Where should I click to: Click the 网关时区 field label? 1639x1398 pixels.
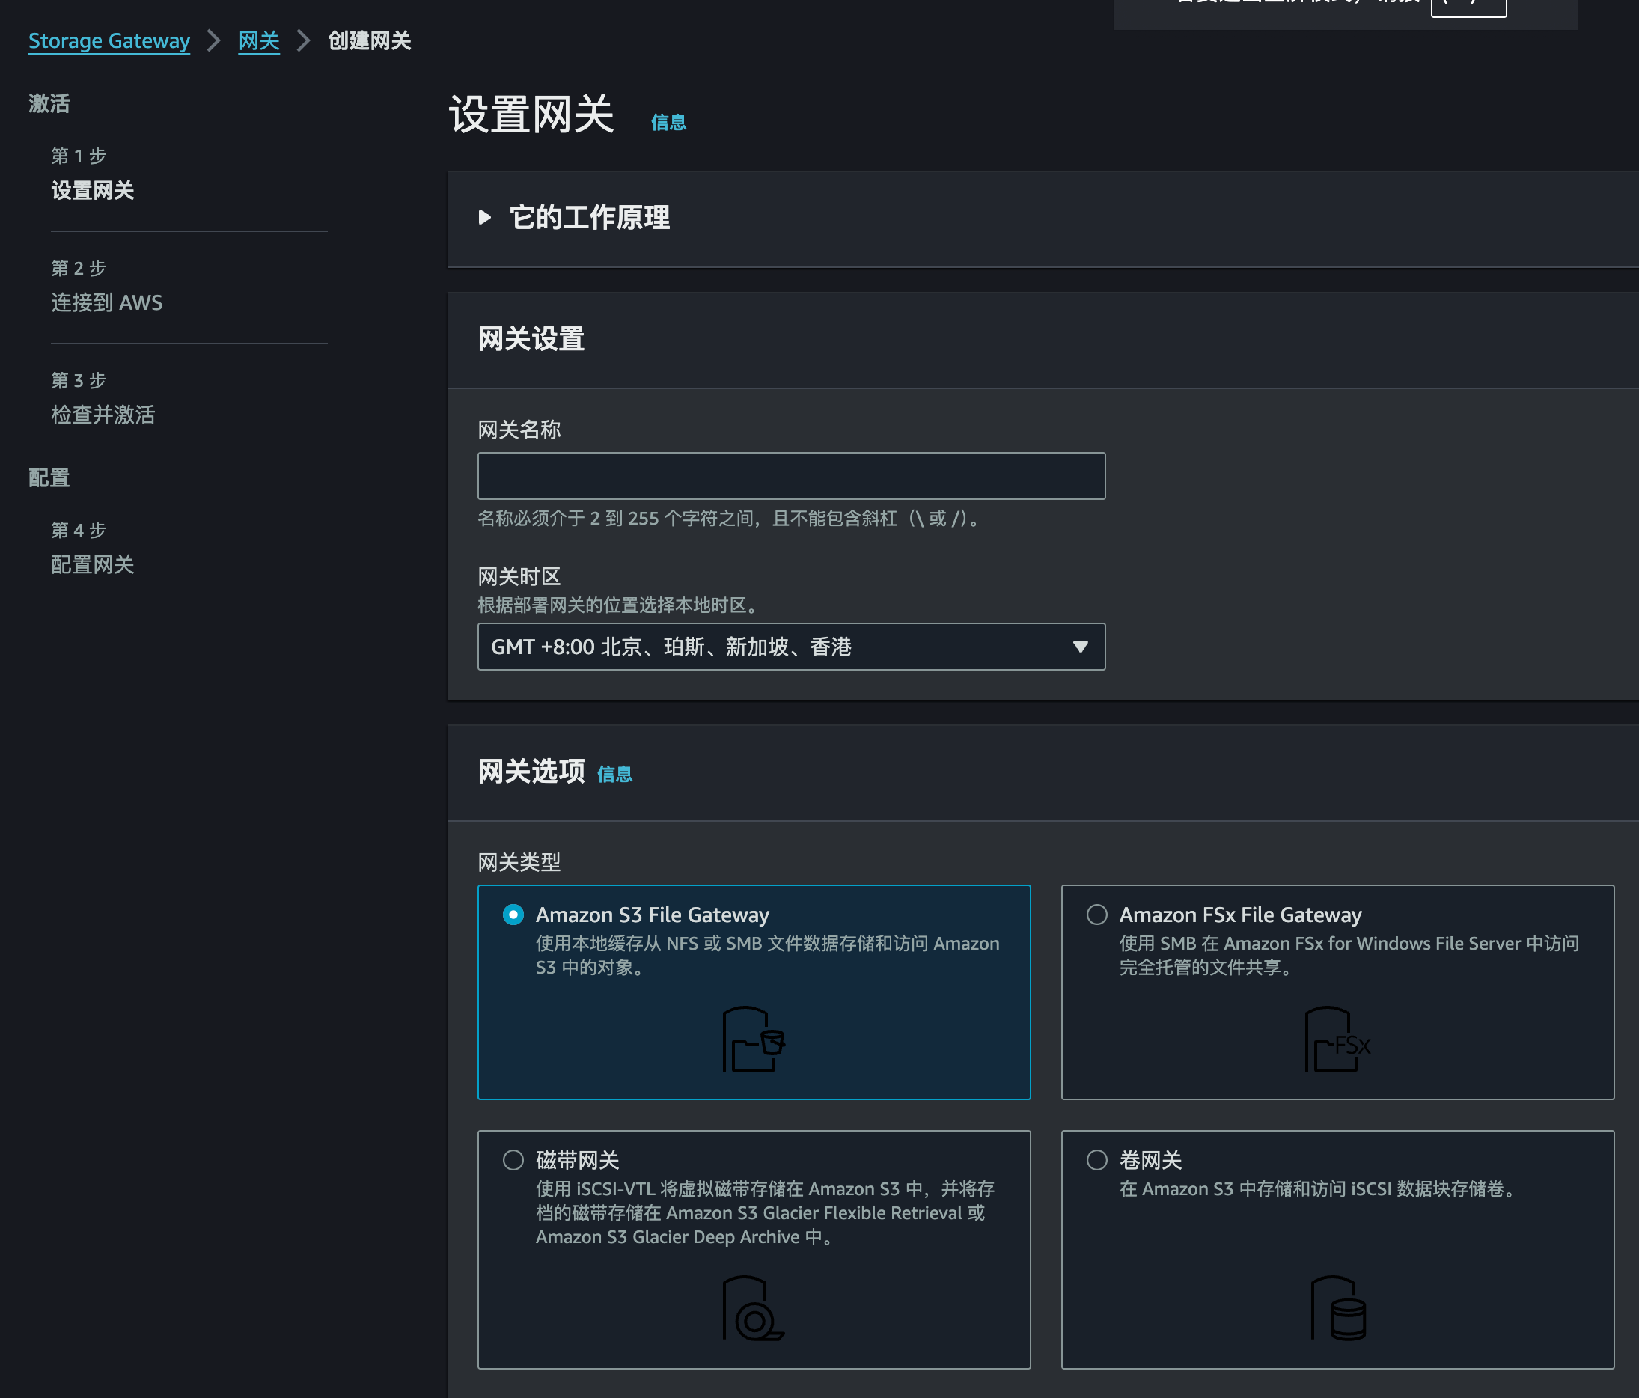tap(519, 576)
